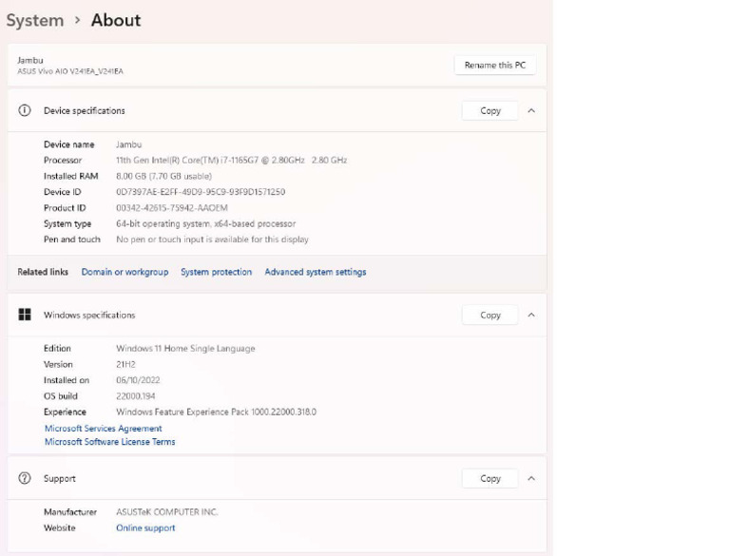730x556 pixels.
Task: Click the About breadcrumb title
Action: (x=116, y=20)
